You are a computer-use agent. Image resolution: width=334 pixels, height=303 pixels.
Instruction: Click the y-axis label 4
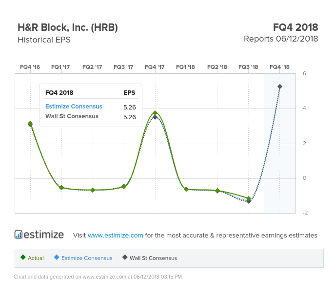(304, 108)
